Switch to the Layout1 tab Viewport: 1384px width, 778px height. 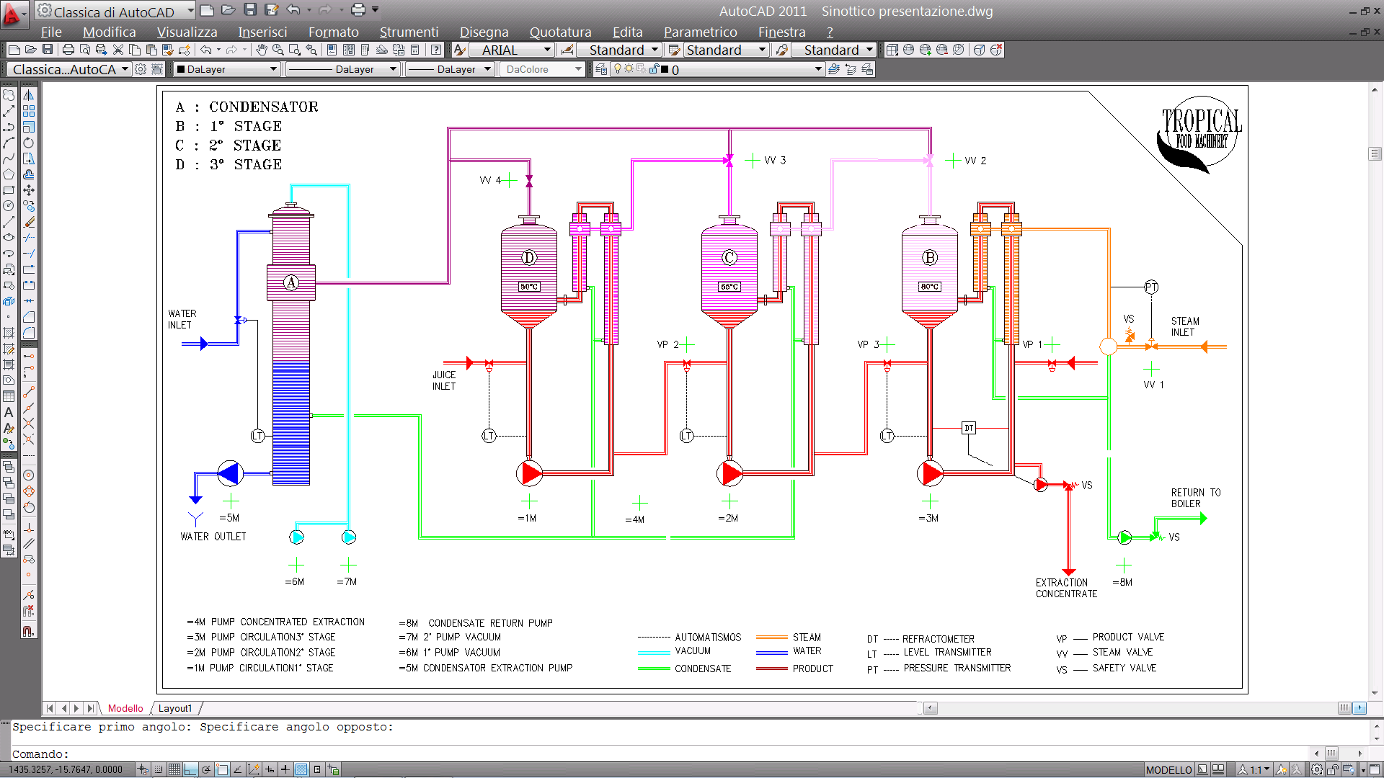pyautogui.click(x=175, y=708)
